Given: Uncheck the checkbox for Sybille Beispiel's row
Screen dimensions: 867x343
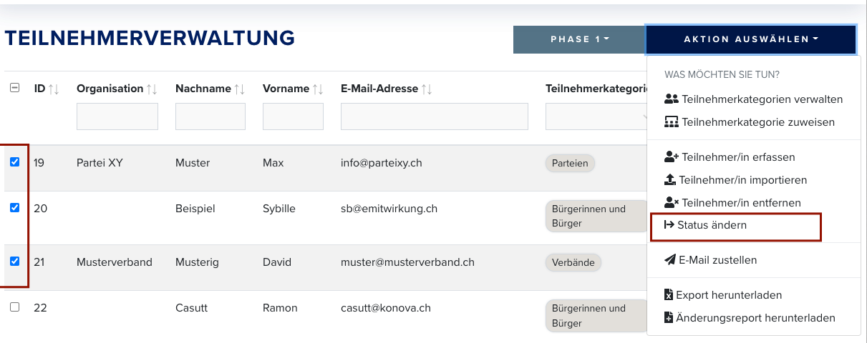Looking at the screenshot, I should (x=15, y=208).
